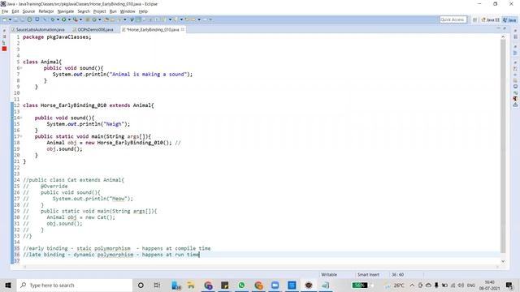Open the notification center icon

(509, 285)
